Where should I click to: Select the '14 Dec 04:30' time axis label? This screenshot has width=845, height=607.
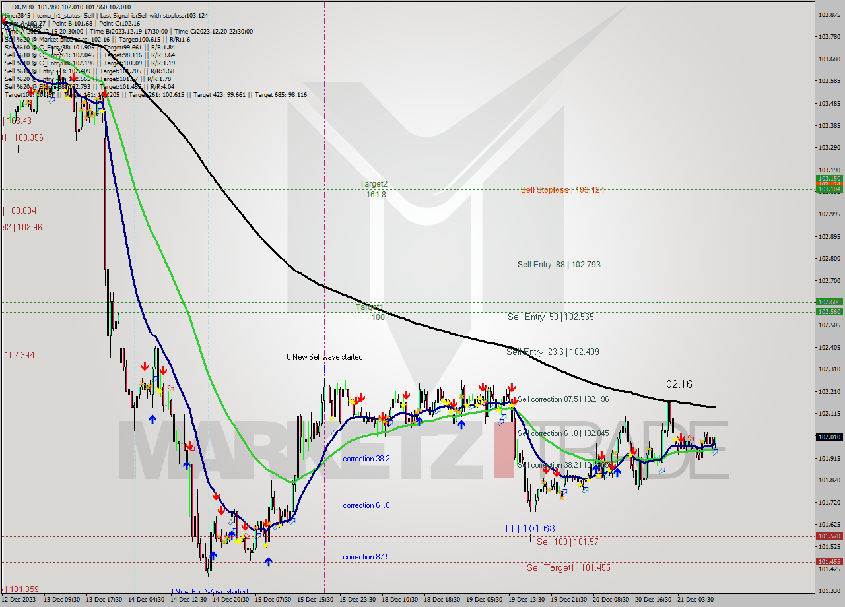(145, 600)
